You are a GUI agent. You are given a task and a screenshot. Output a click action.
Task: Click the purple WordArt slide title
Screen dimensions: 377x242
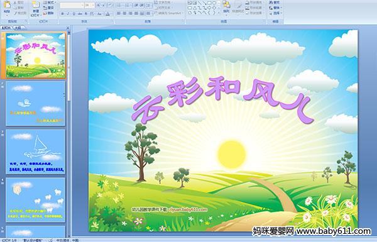(x=222, y=100)
